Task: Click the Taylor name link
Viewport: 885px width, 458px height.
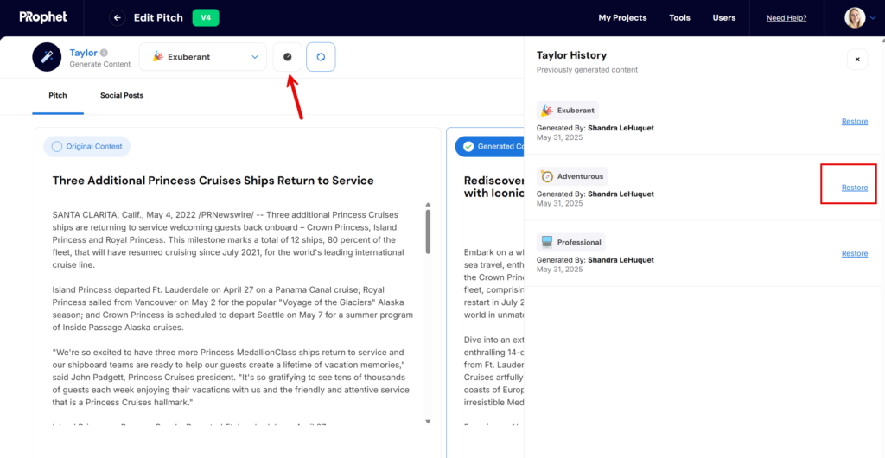Action: coord(84,53)
